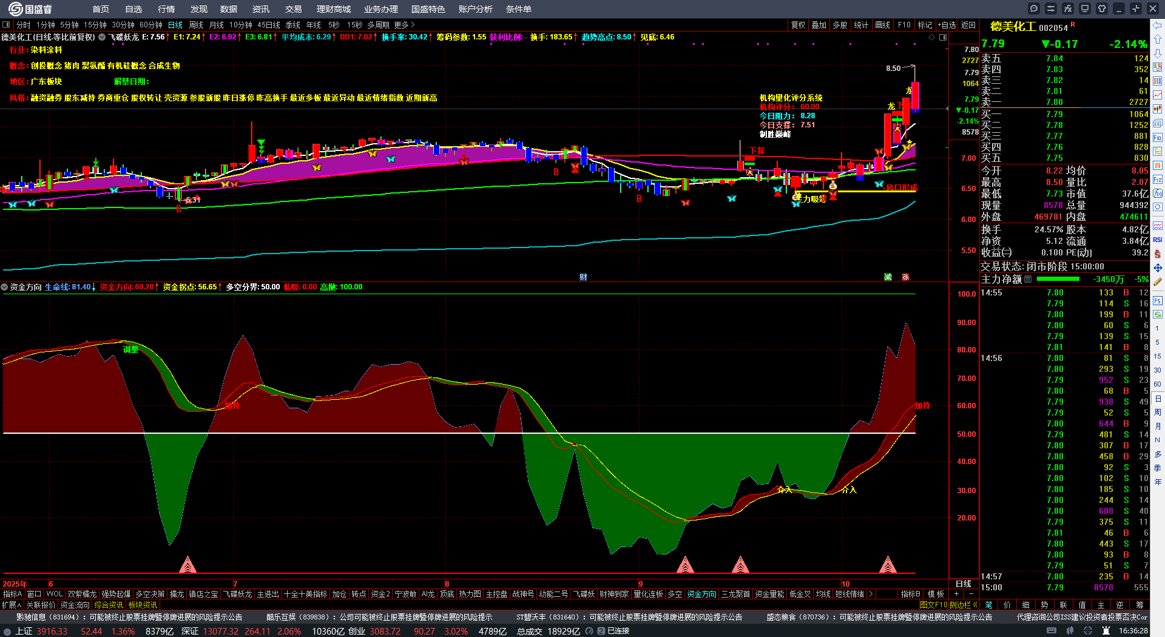Zoom in chart with the + button
Screen dimensions: 1165x637
click(956, 594)
